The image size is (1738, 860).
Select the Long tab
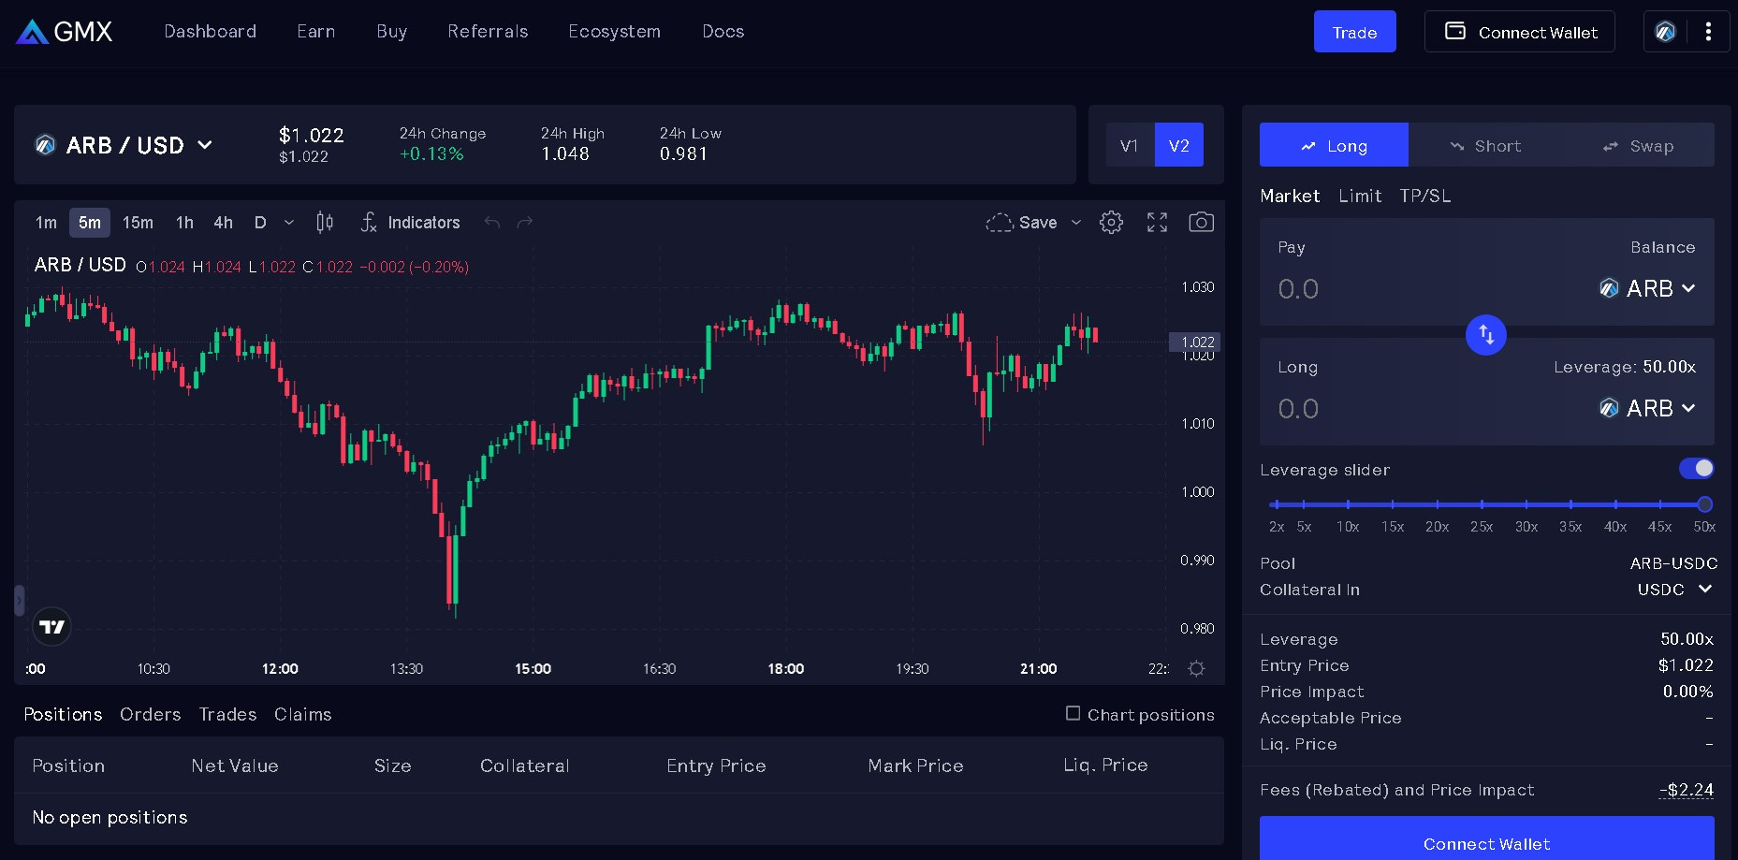[x=1334, y=145]
